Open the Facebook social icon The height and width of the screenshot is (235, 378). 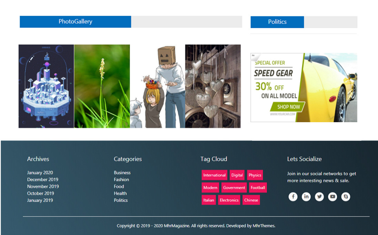coord(293,197)
